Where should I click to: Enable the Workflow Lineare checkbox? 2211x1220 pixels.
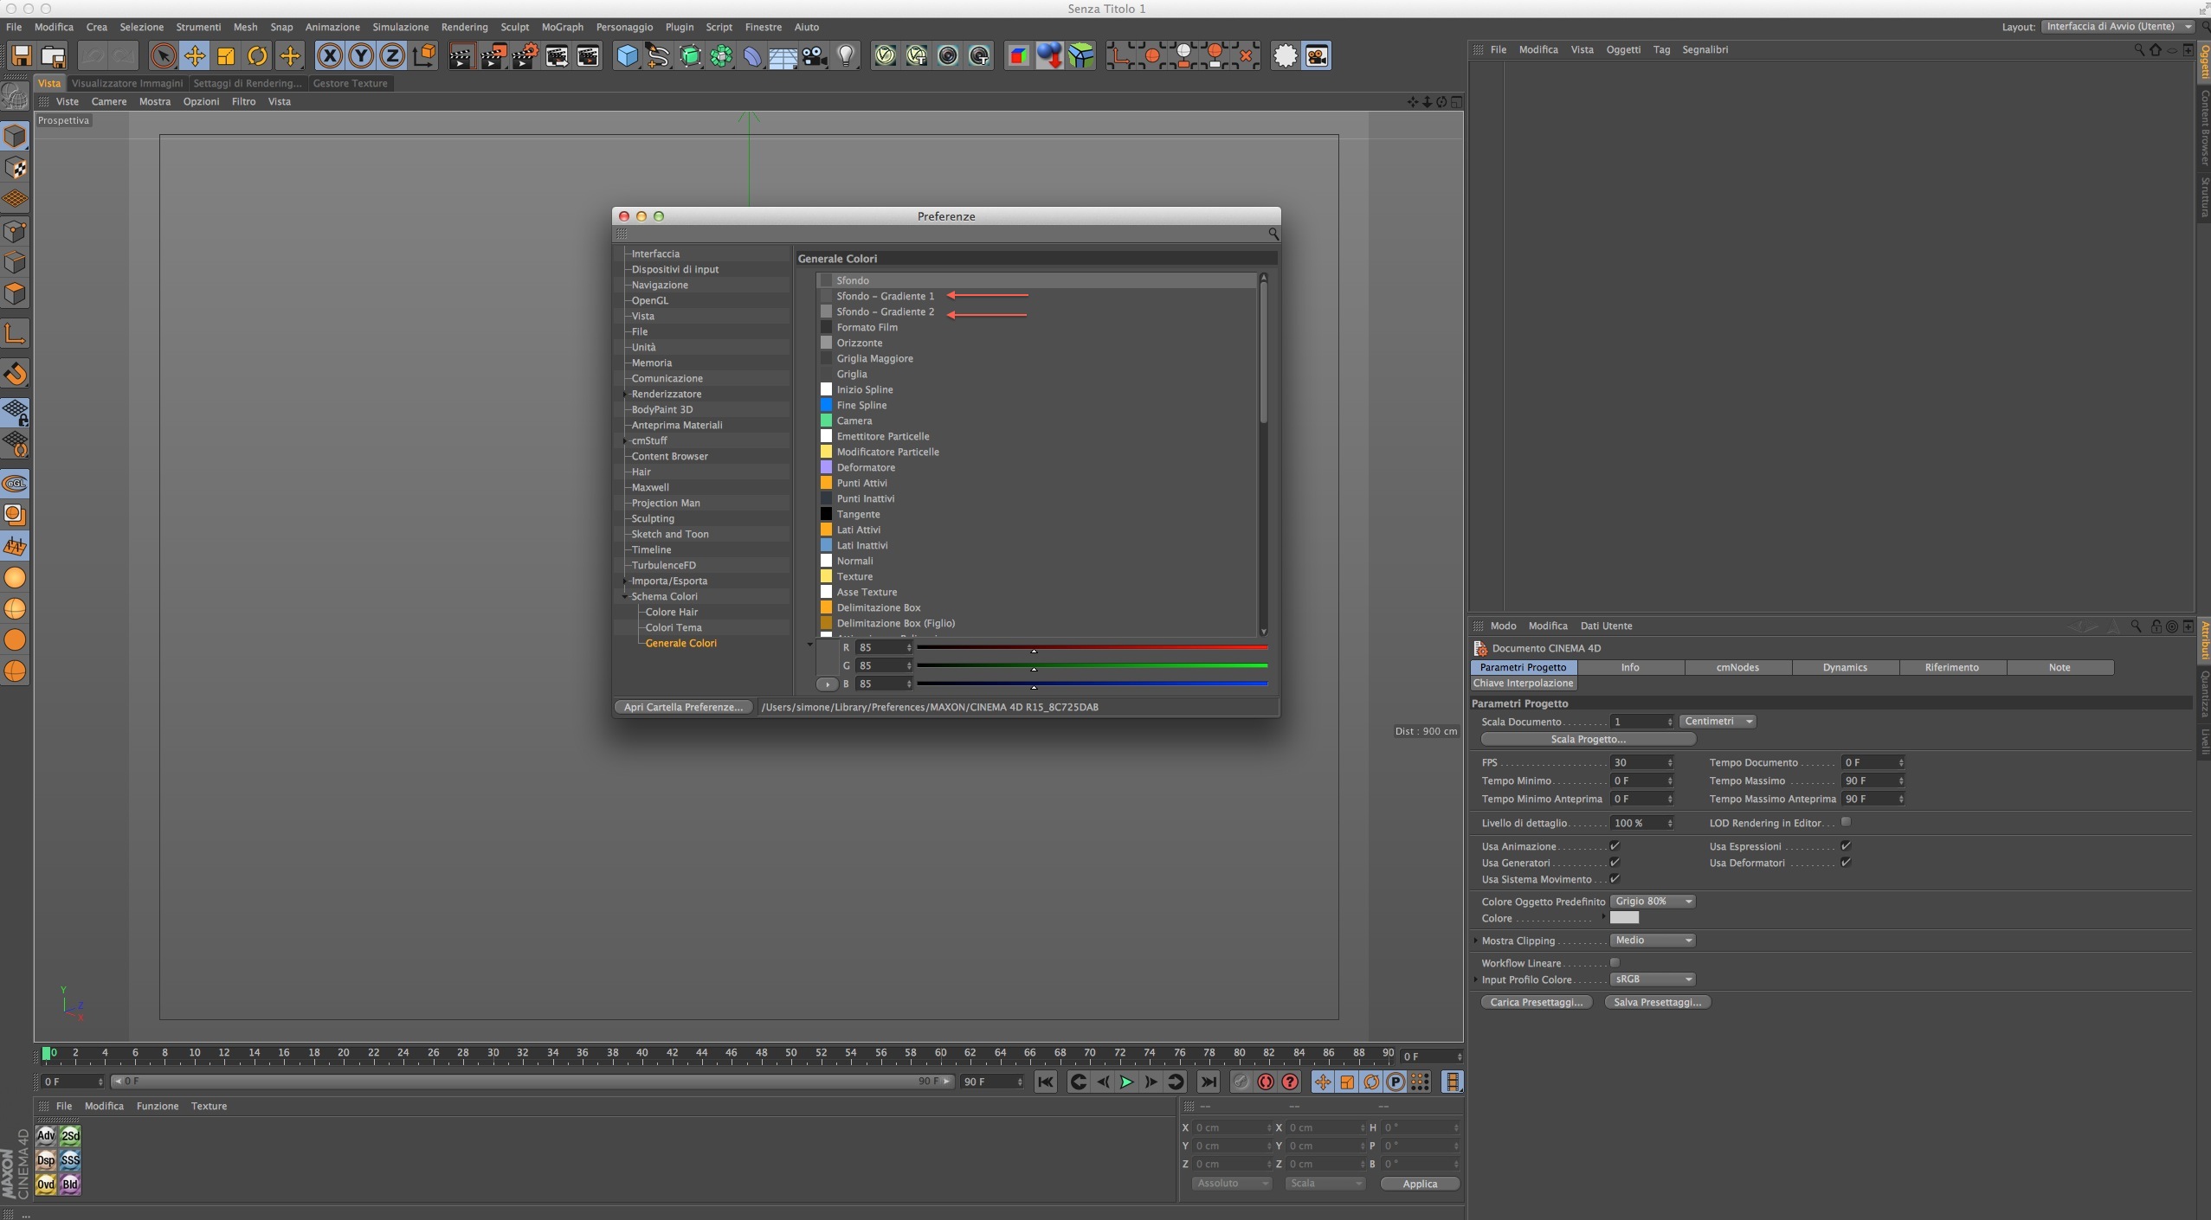coord(1615,962)
